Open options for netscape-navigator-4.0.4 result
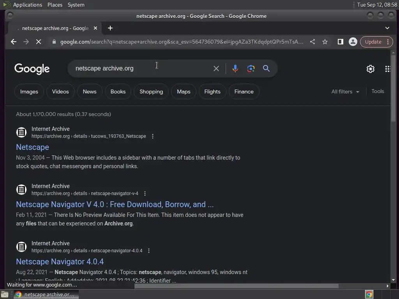This screenshot has width=399, height=299. [149, 251]
